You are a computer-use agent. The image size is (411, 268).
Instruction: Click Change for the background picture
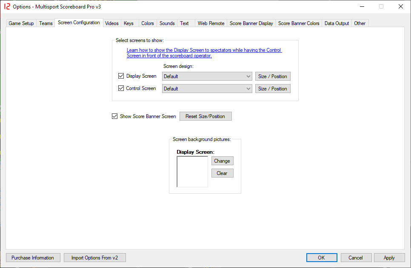pos(222,161)
